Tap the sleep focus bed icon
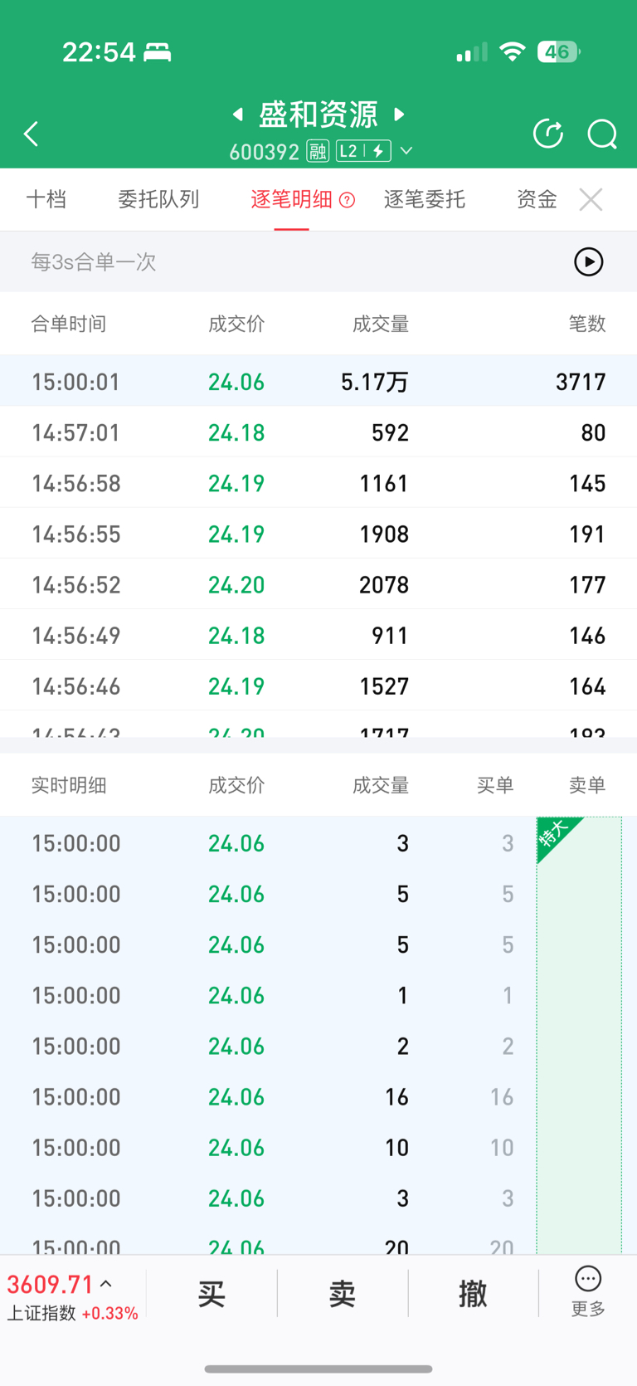This screenshot has width=637, height=1386. (158, 52)
